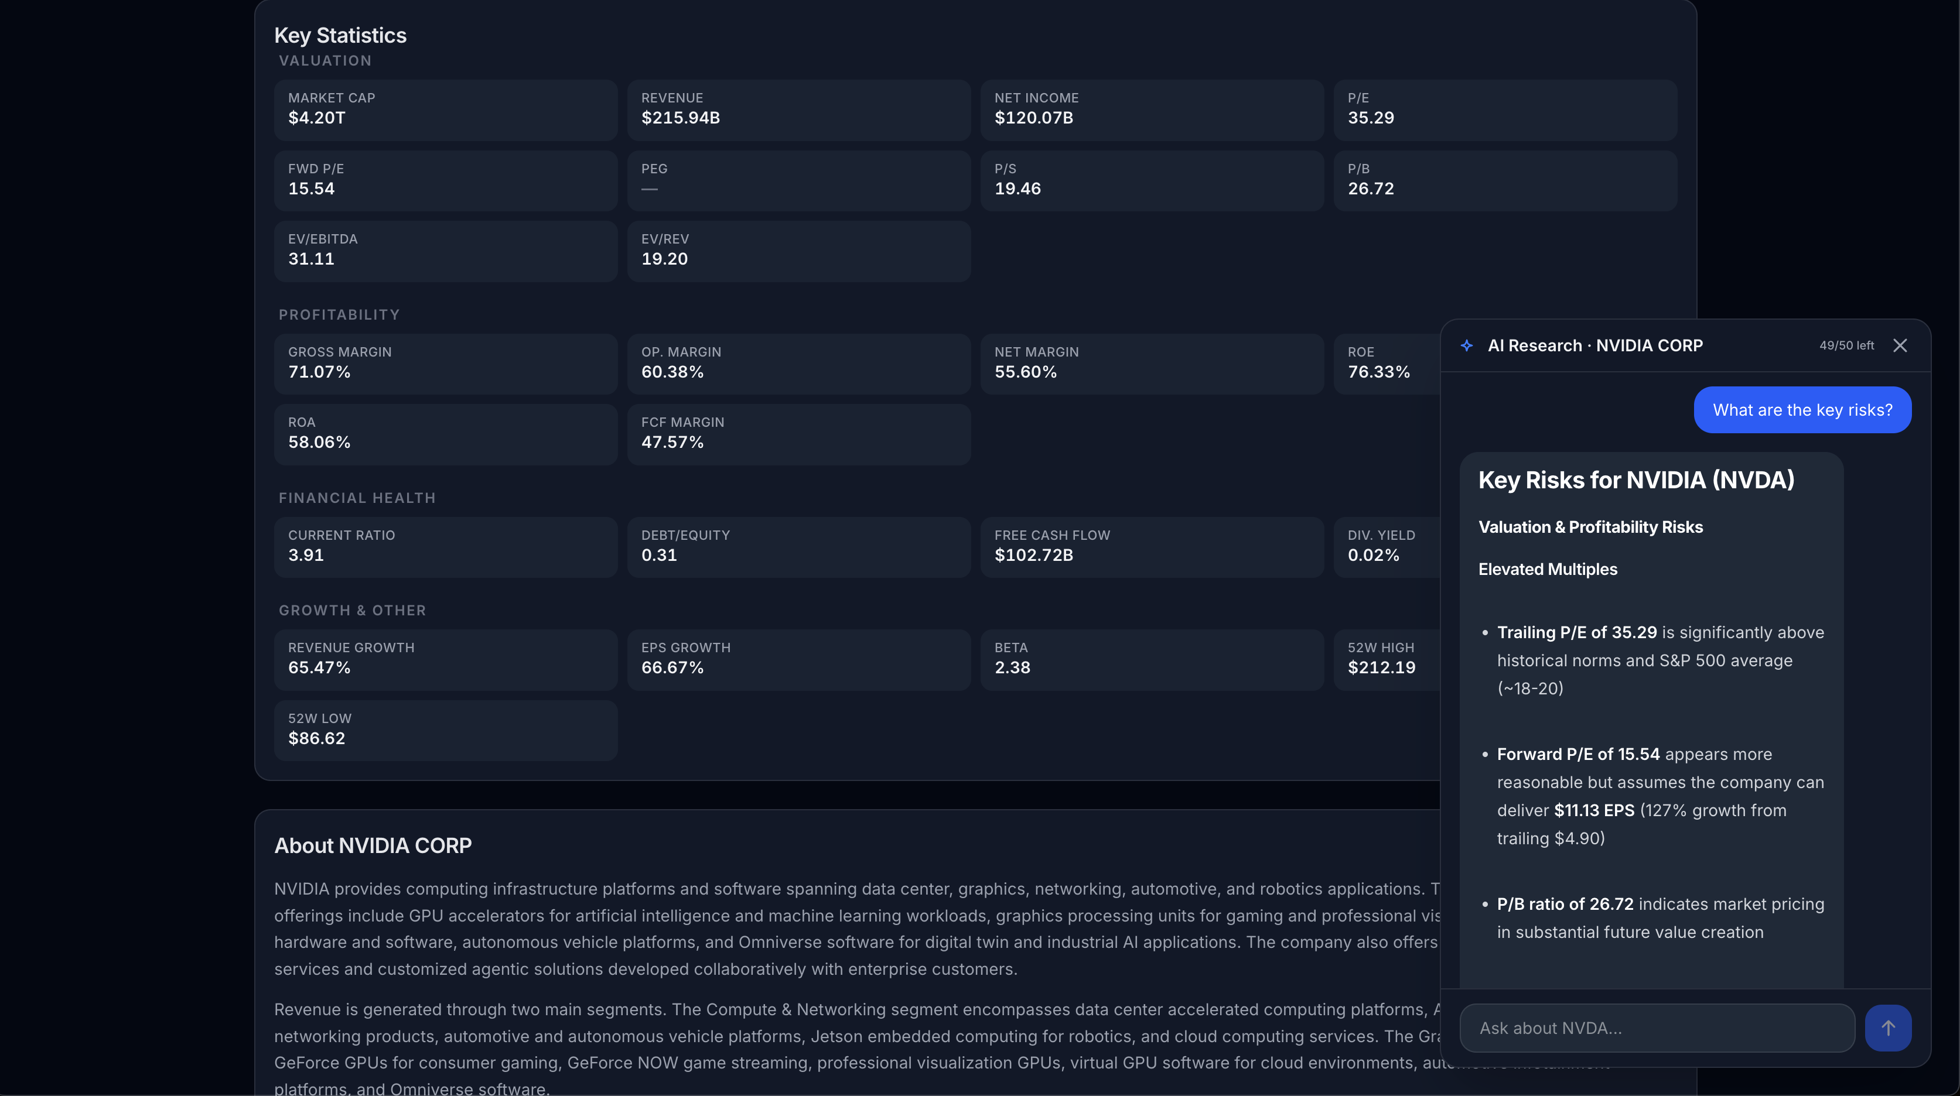Click the 'About NVIDIA CORP' heading

pos(373,846)
